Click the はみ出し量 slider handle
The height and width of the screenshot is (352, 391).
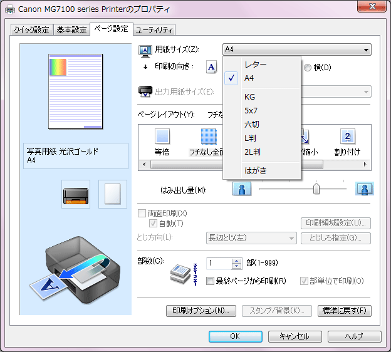point(316,189)
